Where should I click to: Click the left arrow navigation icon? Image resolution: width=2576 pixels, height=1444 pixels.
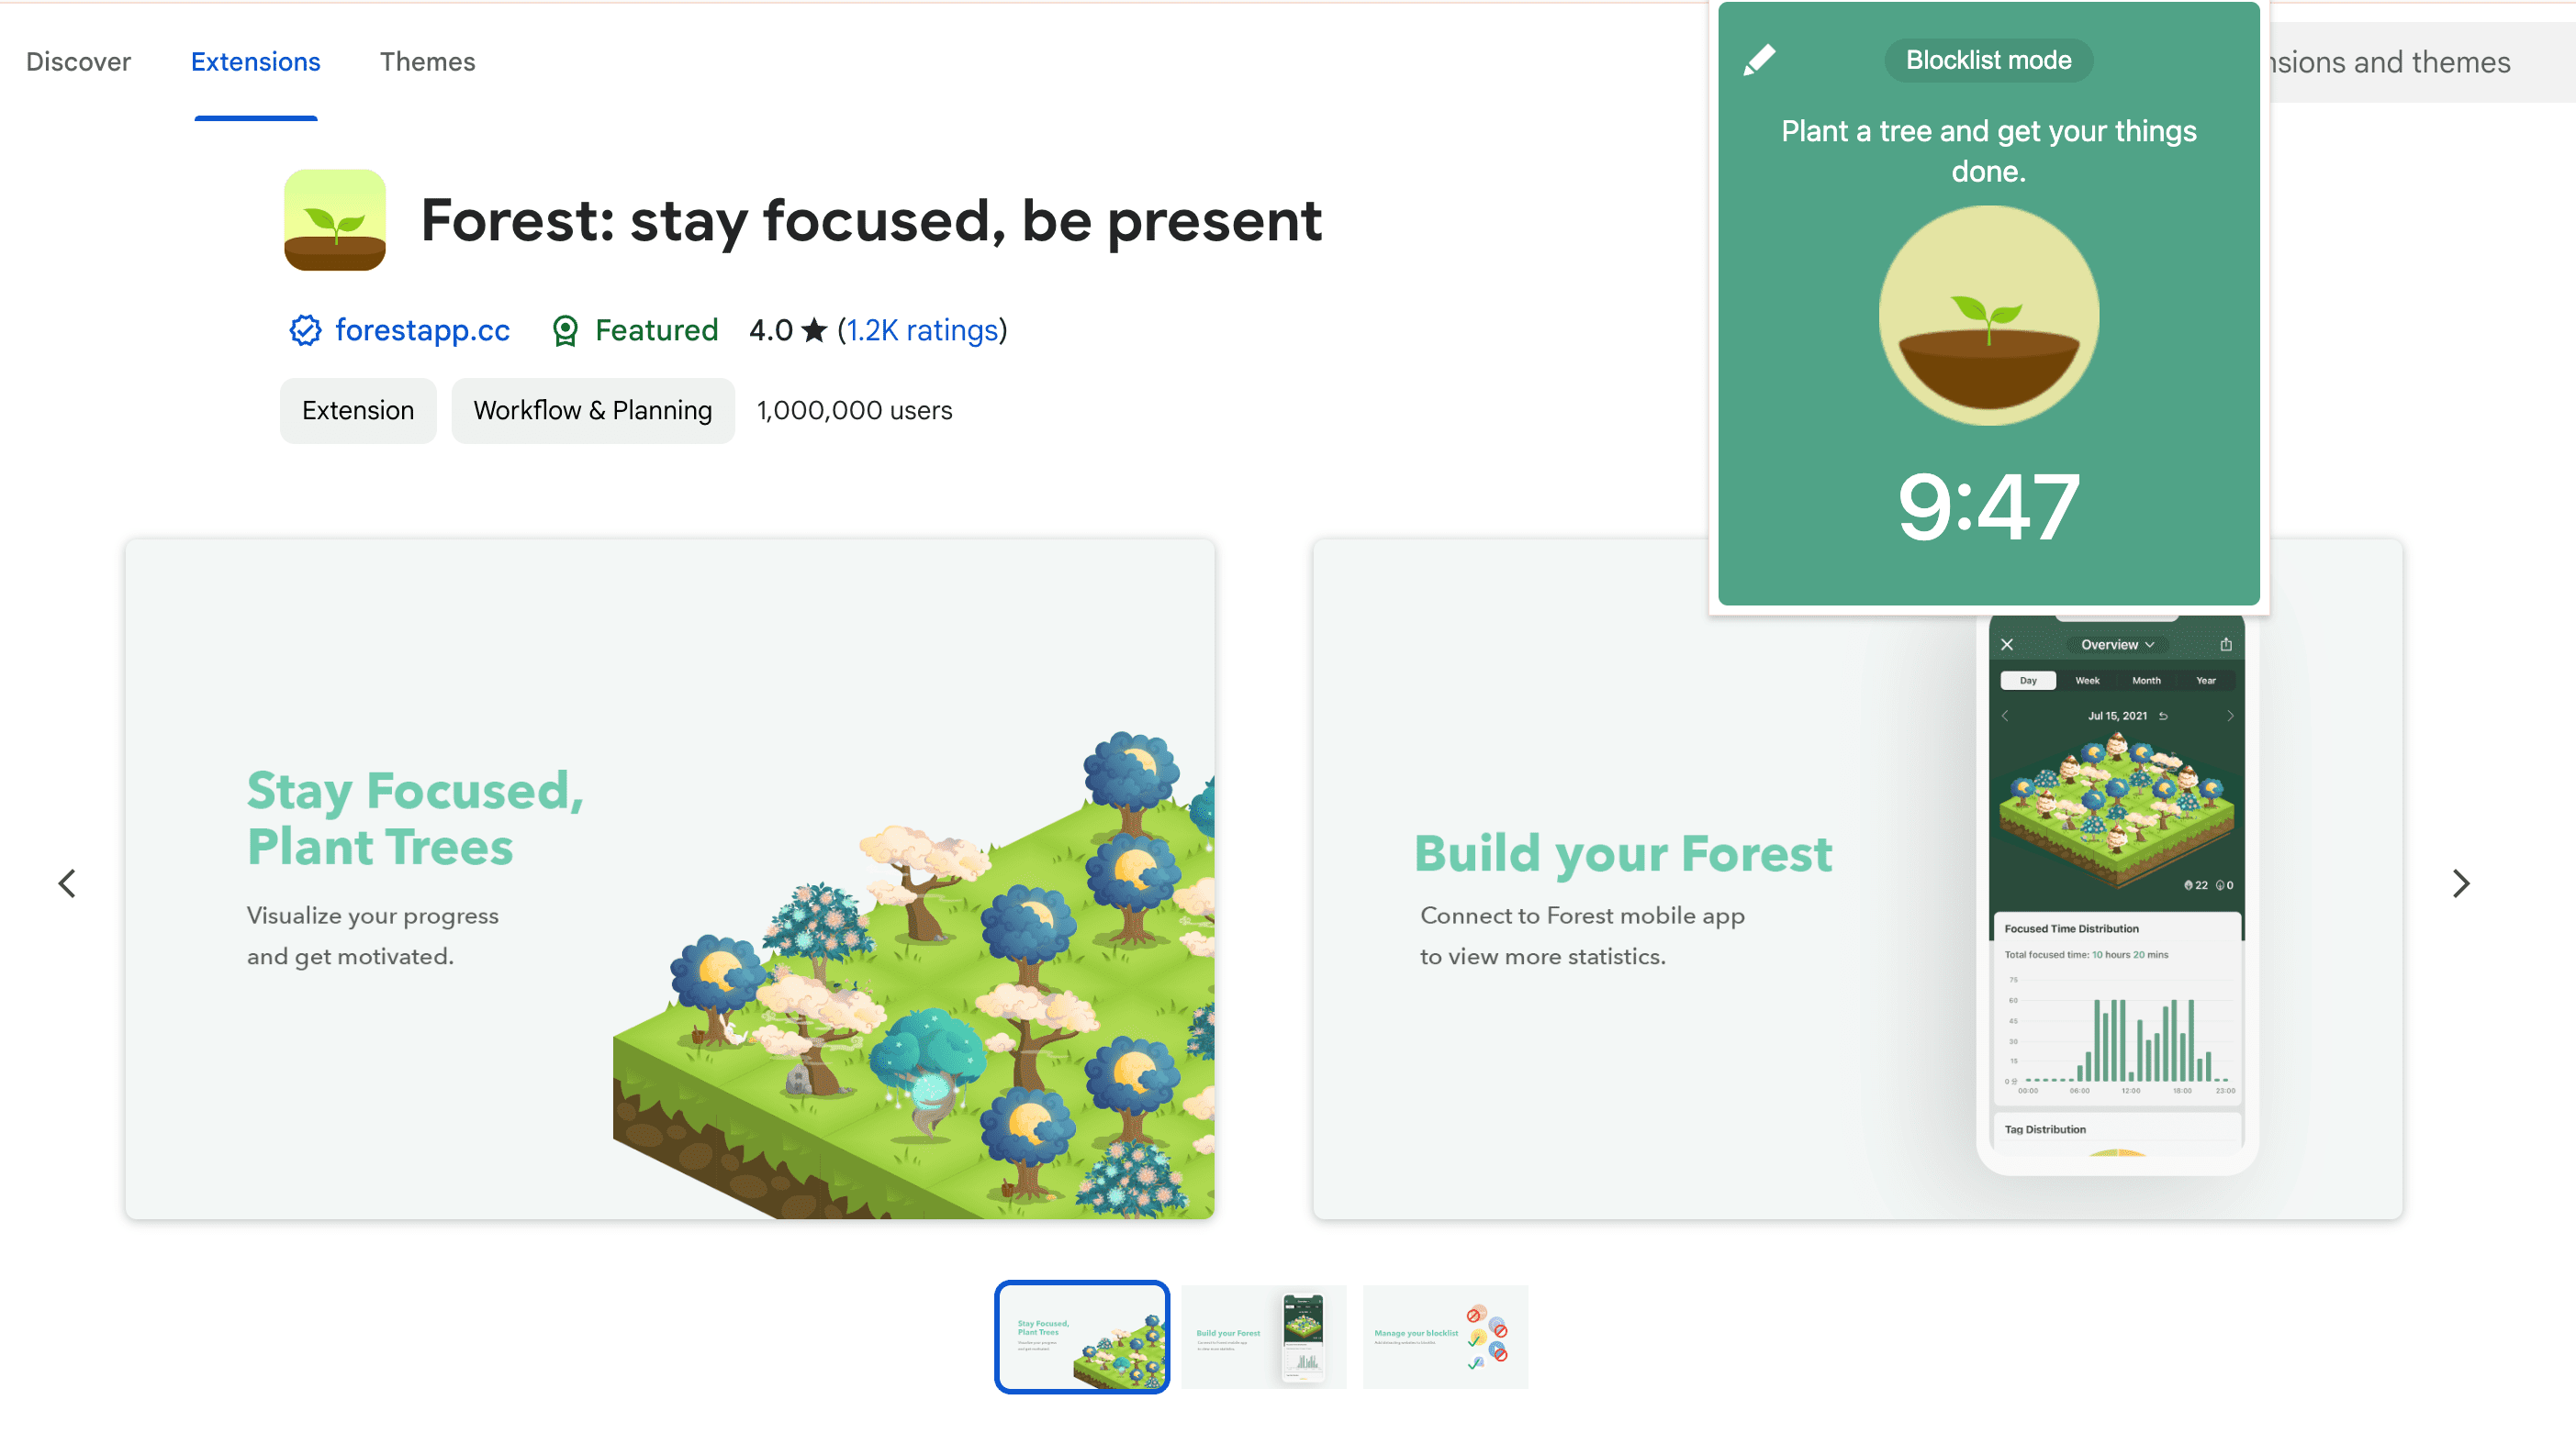coord(65,883)
